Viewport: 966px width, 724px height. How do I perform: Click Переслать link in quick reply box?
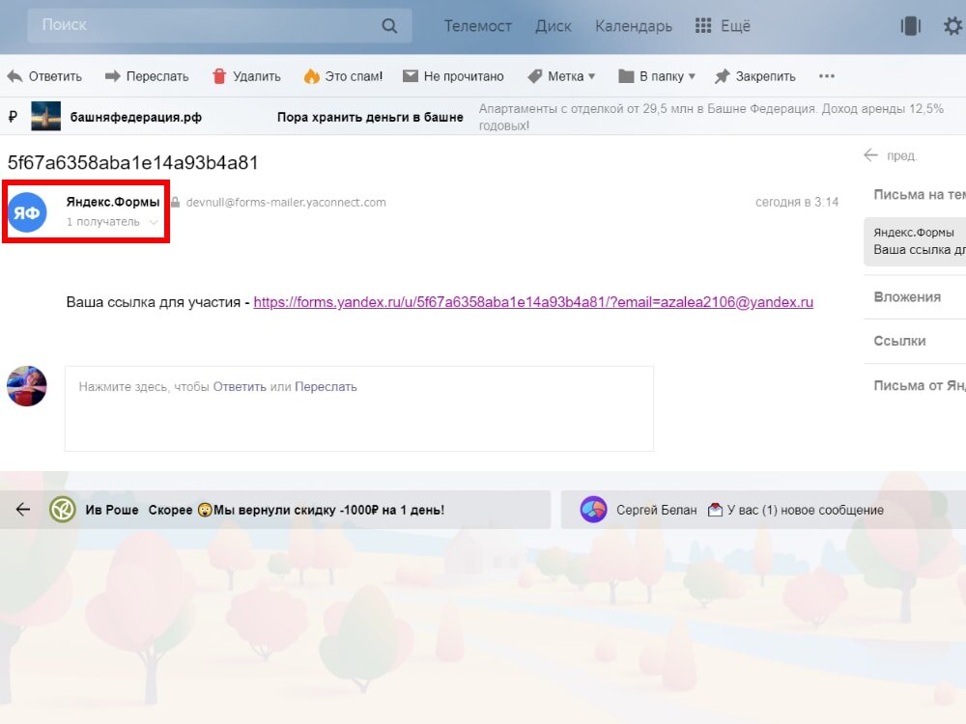(326, 387)
